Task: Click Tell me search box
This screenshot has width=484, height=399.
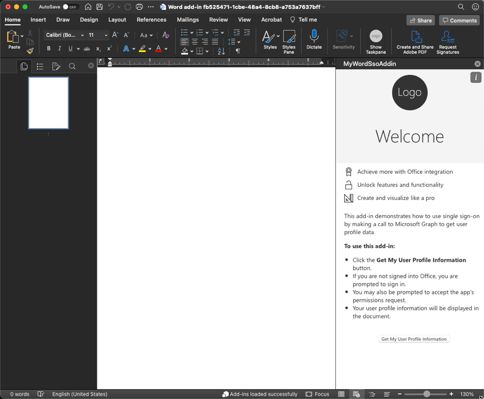Action: pos(304,20)
